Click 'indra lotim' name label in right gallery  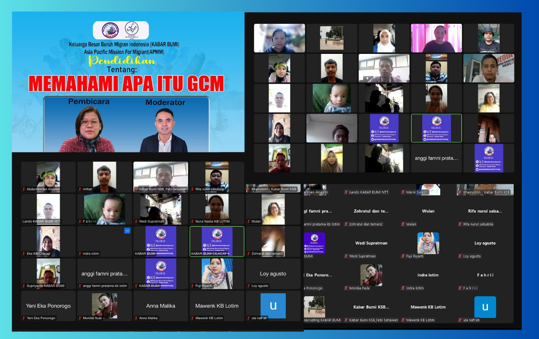(415, 288)
